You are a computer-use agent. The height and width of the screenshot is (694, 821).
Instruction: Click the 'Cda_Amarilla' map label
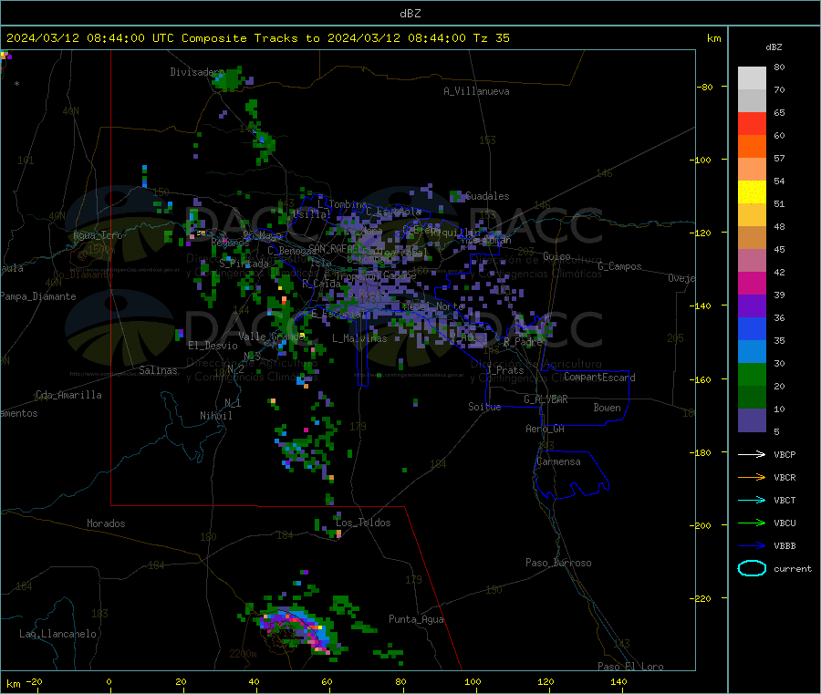click(68, 395)
